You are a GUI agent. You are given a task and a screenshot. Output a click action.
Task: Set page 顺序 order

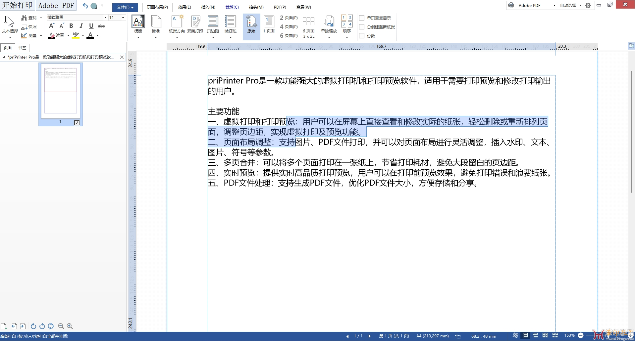point(347,27)
